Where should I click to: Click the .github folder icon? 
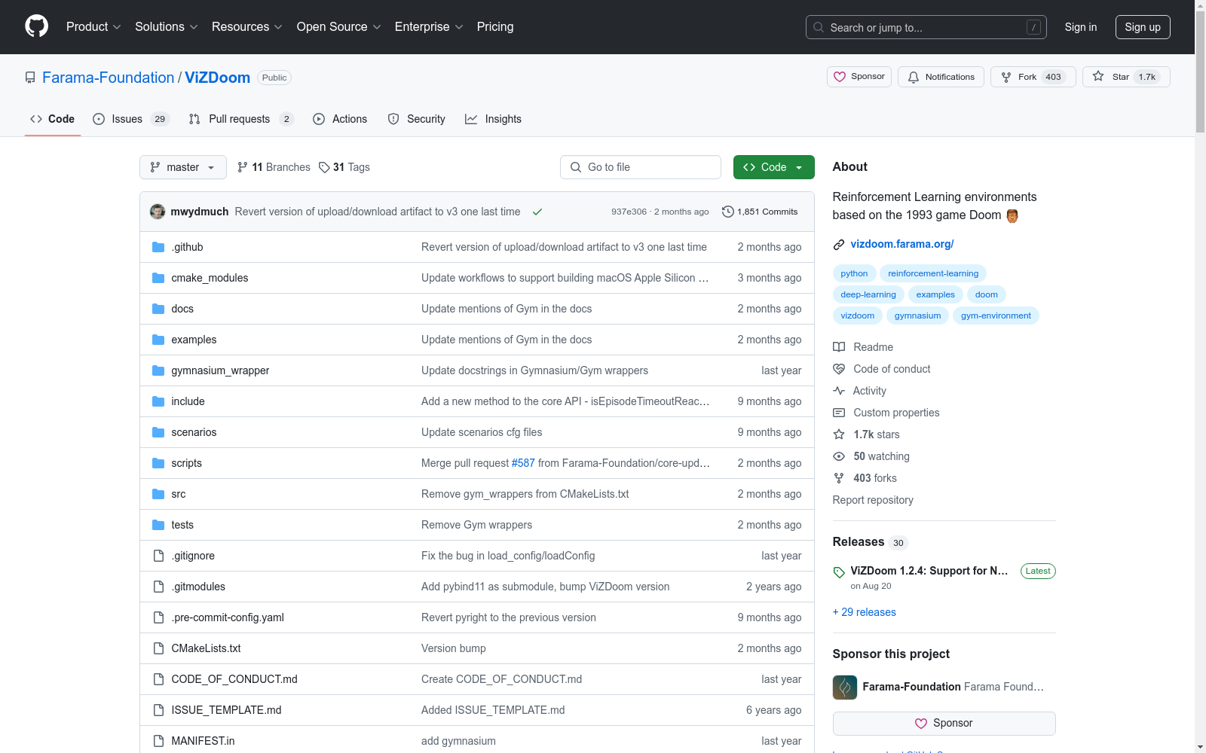[158, 247]
